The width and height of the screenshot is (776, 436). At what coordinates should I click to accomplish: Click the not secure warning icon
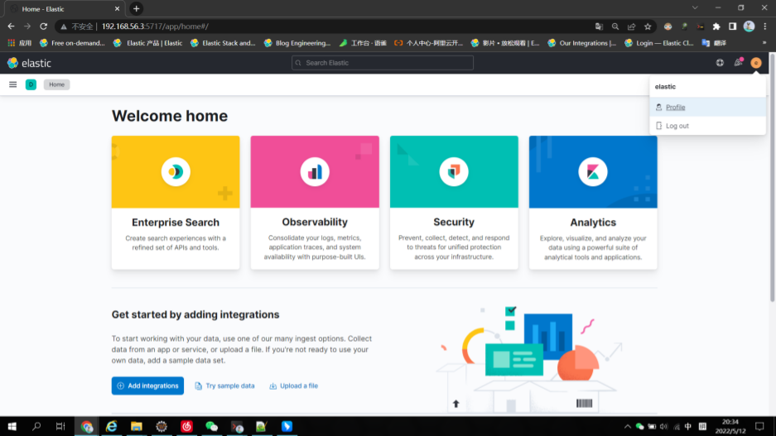coord(64,26)
